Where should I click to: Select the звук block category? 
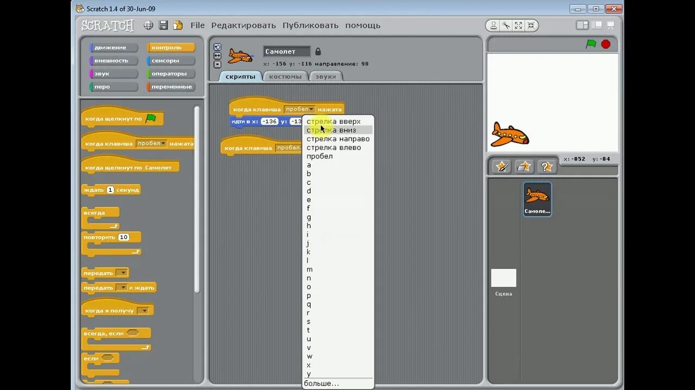[113, 74]
